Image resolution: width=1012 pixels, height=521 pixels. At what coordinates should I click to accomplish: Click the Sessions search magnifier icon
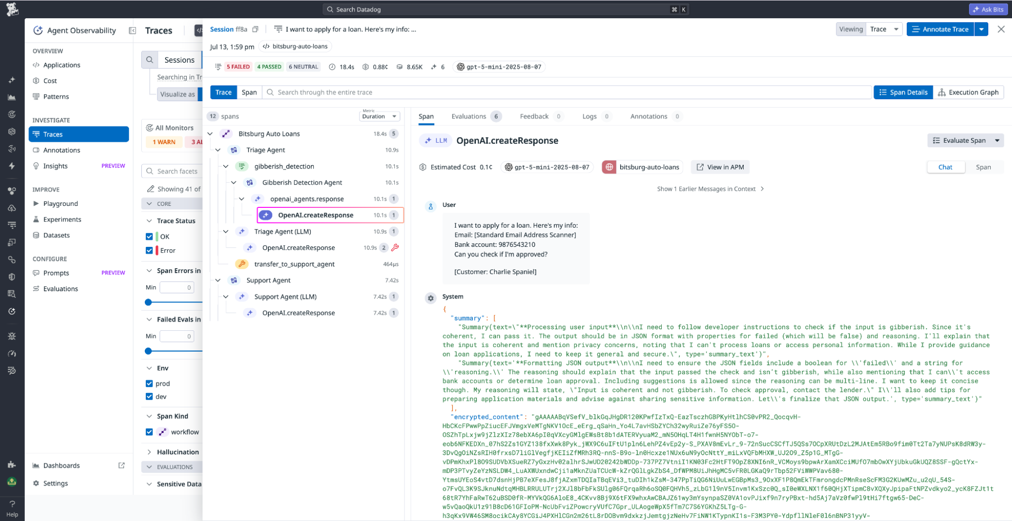pyautogui.click(x=150, y=60)
